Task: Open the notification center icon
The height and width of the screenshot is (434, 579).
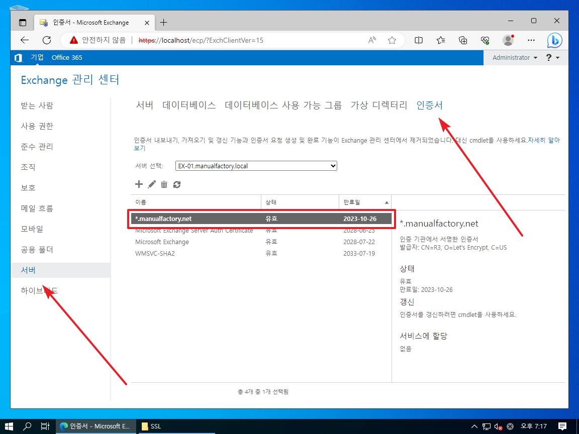Action: click(x=562, y=426)
